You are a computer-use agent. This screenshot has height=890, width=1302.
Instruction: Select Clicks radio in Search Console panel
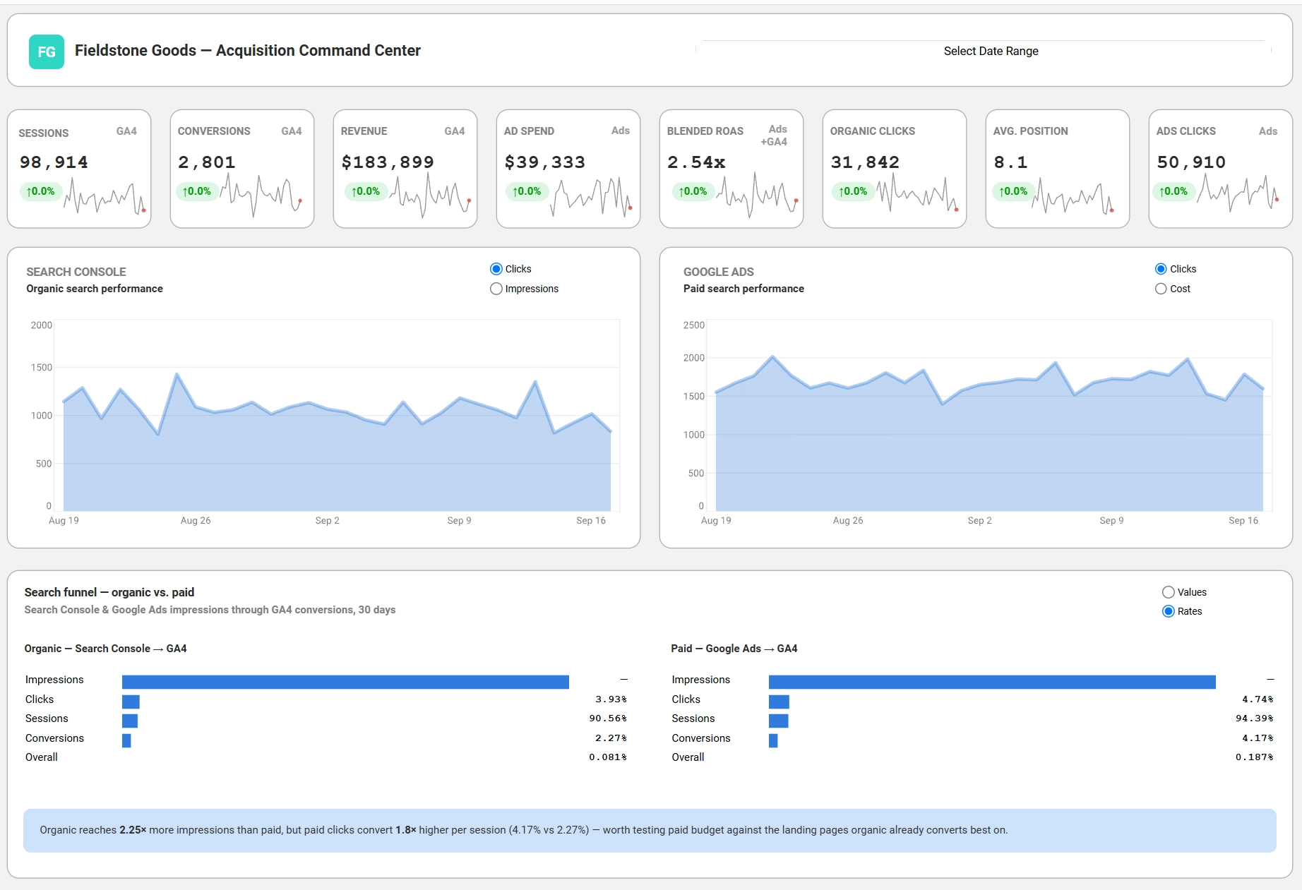[496, 269]
